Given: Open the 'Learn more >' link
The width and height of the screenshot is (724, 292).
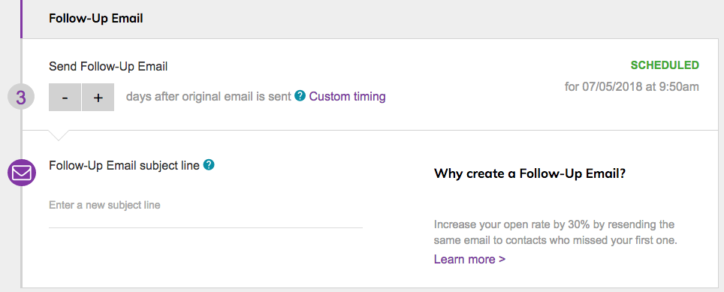Looking at the screenshot, I should pyautogui.click(x=469, y=259).
